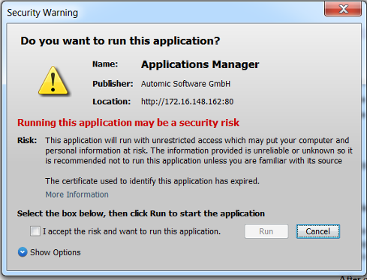
Task: Open the More Information link
Action: (x=77, y=195)
